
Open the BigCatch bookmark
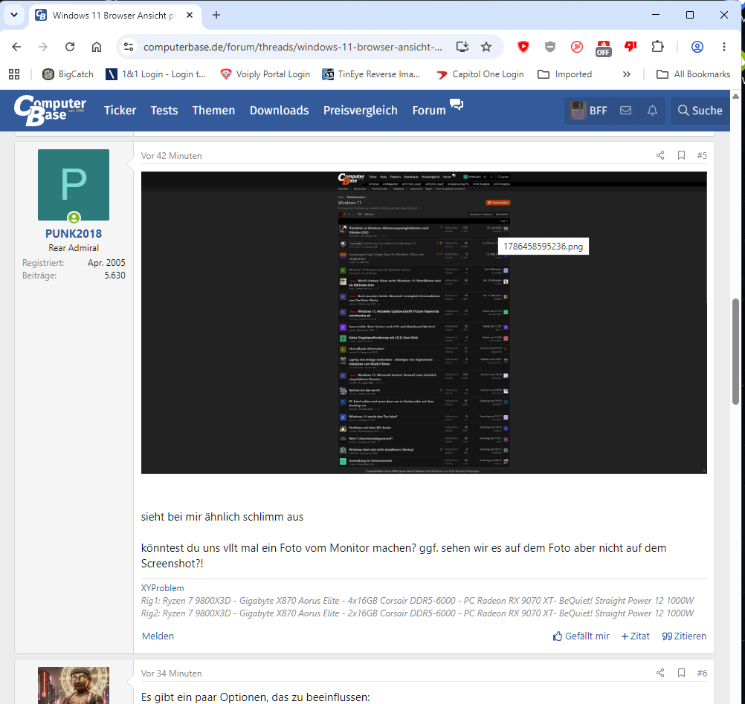point(68,74)
